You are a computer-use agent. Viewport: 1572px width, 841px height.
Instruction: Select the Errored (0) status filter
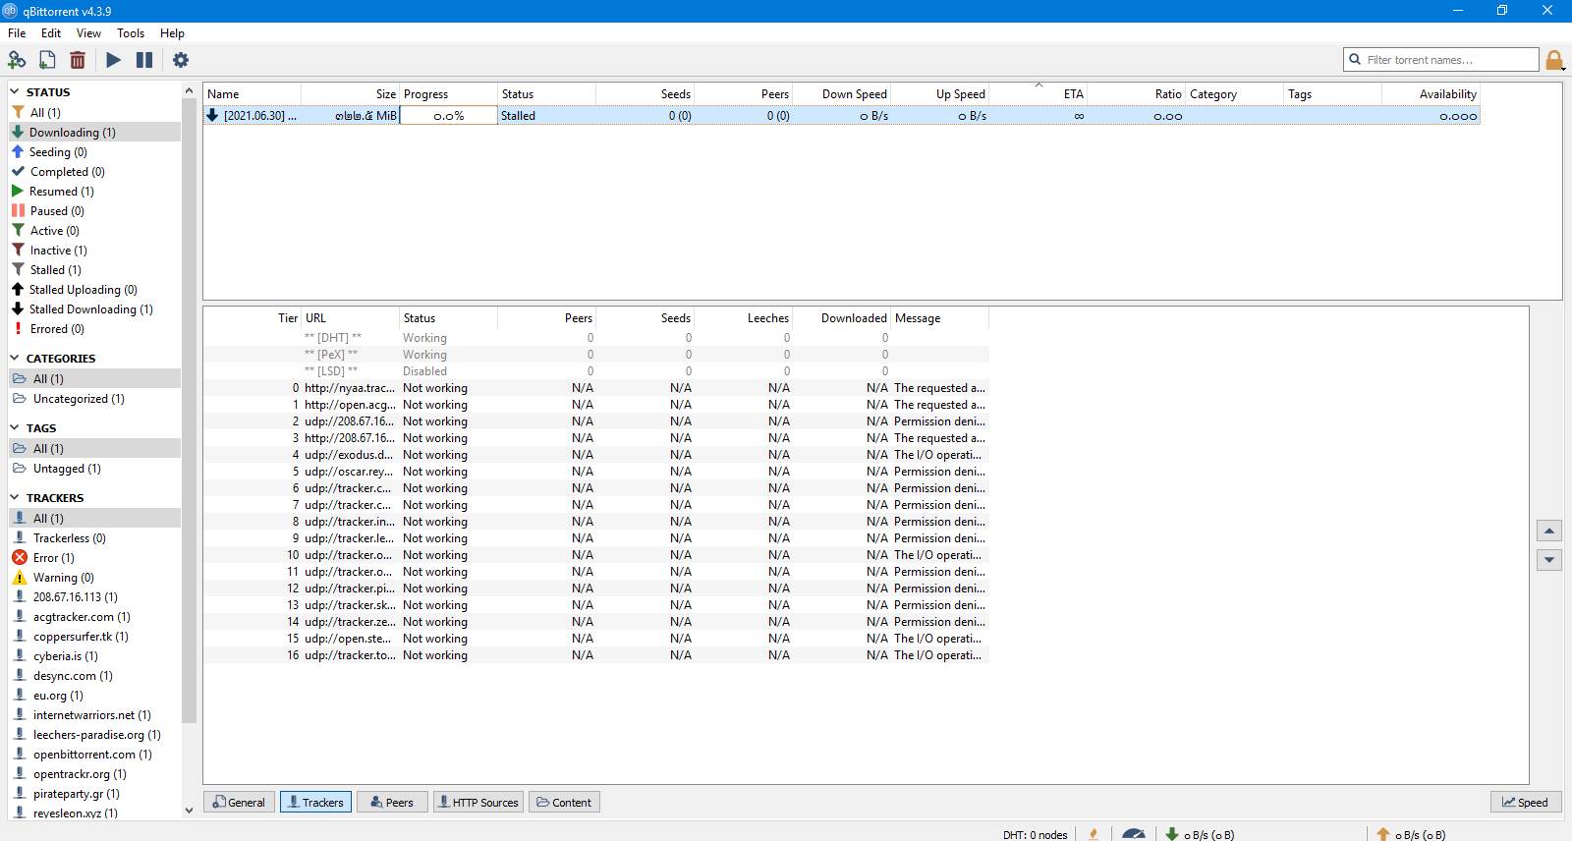pyautogui.click(x=94, y=329)
